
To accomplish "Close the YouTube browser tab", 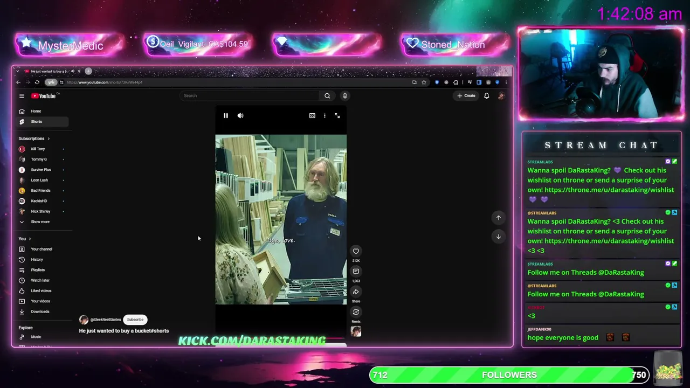I will click(79, 71).
